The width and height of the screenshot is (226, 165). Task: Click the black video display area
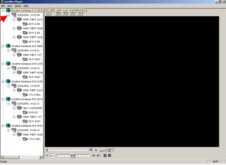click(x=132, y=82)
